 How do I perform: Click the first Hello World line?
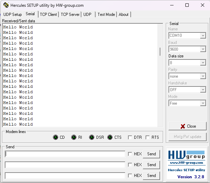pos(18,27)
